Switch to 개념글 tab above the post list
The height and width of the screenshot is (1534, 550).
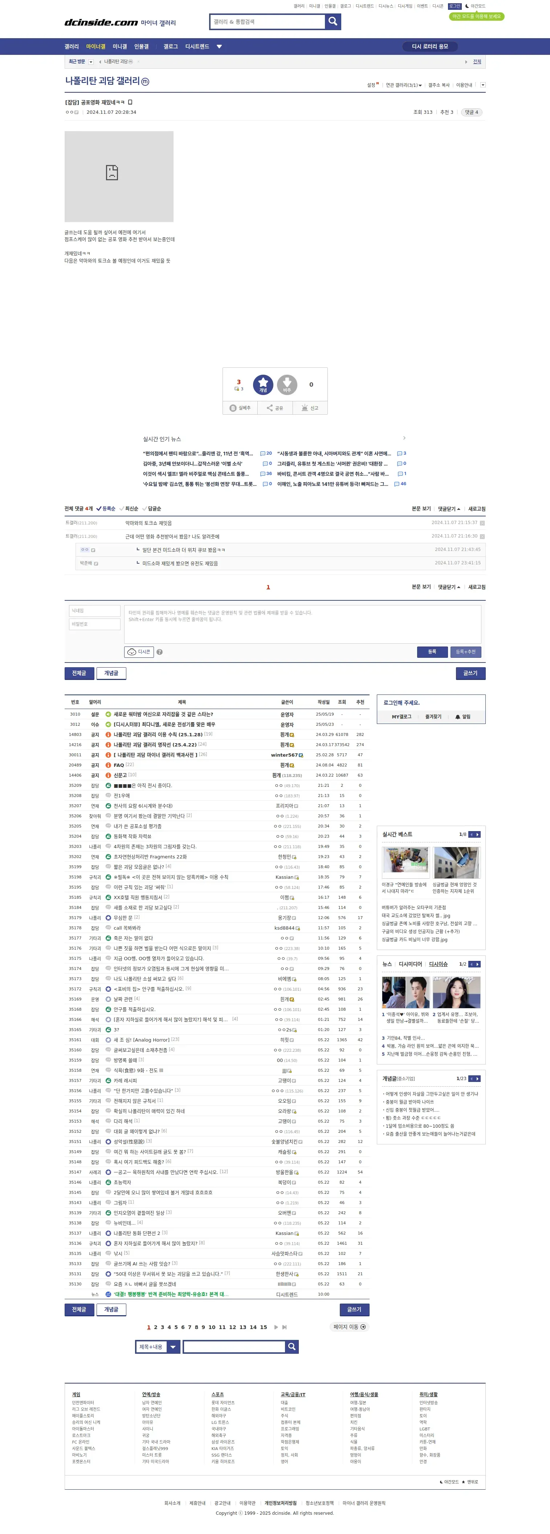point(111,673)
